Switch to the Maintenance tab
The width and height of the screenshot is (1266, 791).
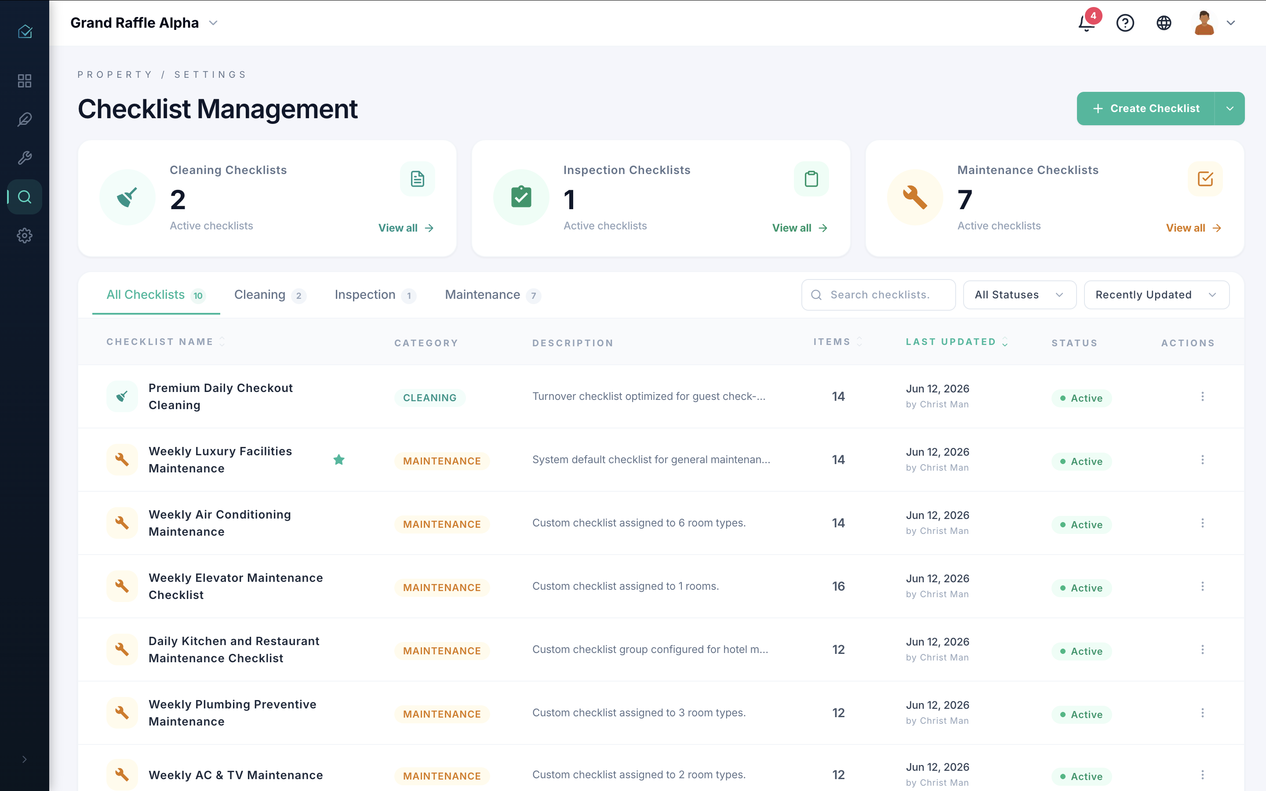pos(492,294)
